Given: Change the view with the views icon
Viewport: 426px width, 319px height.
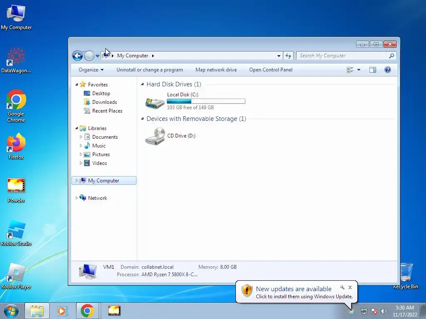Looking at the screenshot, I should [350, 70].
